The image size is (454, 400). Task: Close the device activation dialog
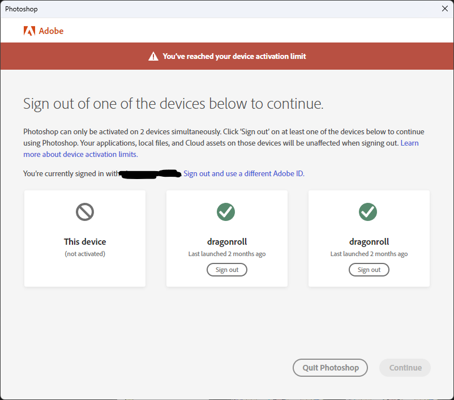tap(444, 8)
